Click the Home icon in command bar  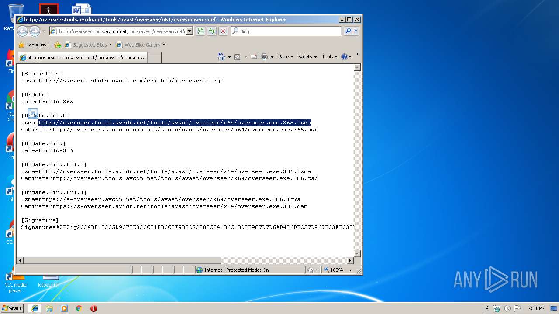[221, 57]
